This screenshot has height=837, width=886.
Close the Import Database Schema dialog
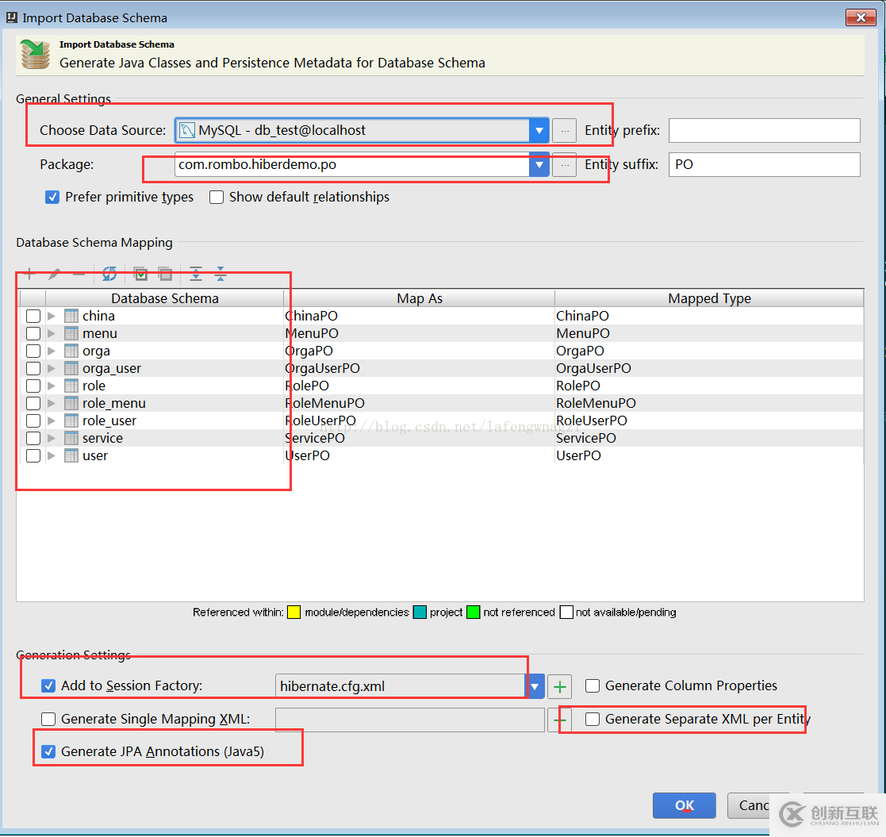(x=861, y=17)
